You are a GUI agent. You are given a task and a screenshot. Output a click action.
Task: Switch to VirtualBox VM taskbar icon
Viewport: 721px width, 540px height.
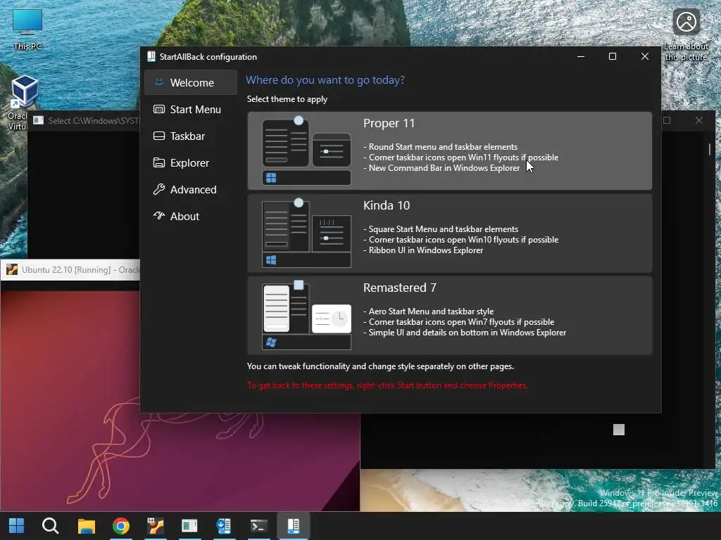click(156, 526)
